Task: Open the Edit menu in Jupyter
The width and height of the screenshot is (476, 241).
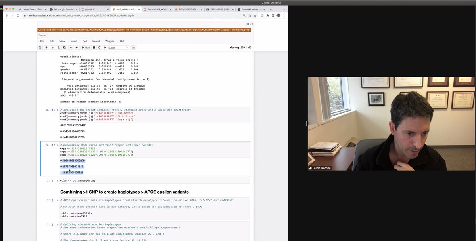Action: click(x=52, y=41)
